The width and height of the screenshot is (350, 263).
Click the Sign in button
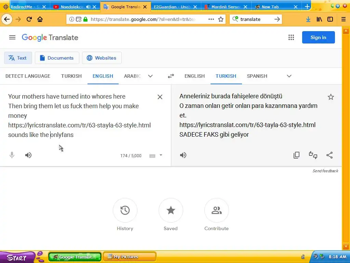point(318,37)
